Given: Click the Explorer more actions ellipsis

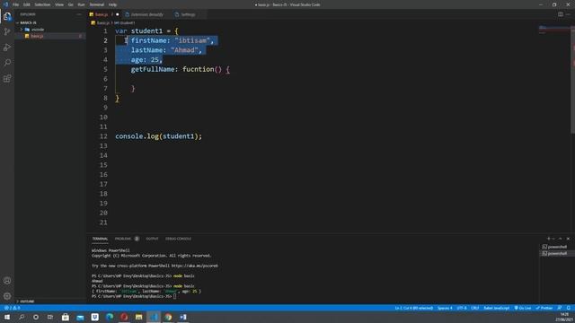Looking at the screenshot, I should [x=79, y=14].
